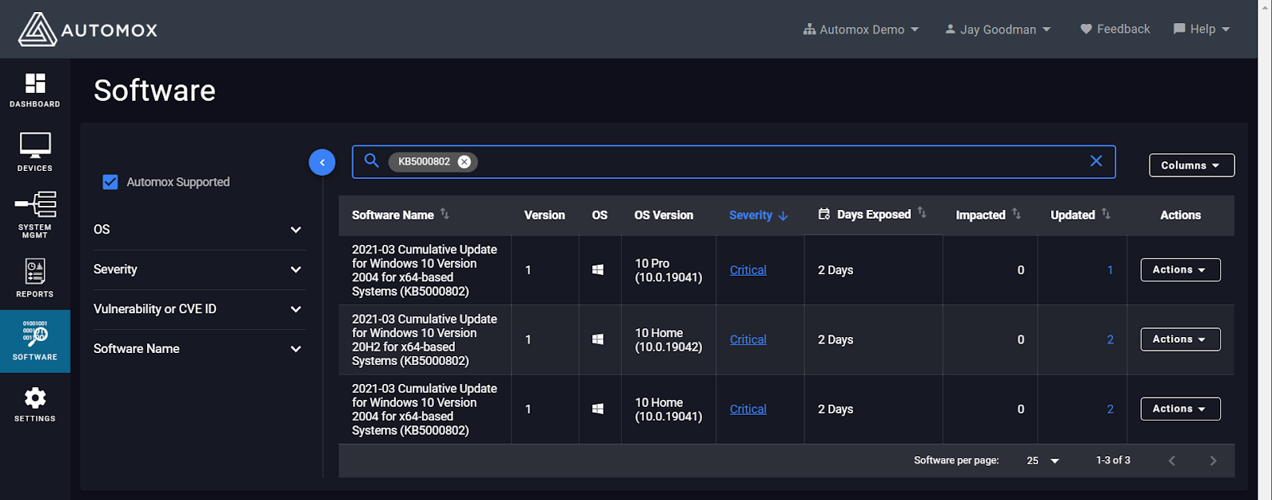Click Critical link in 20H2 row
Screen dimensions: 1272x500
748,339
